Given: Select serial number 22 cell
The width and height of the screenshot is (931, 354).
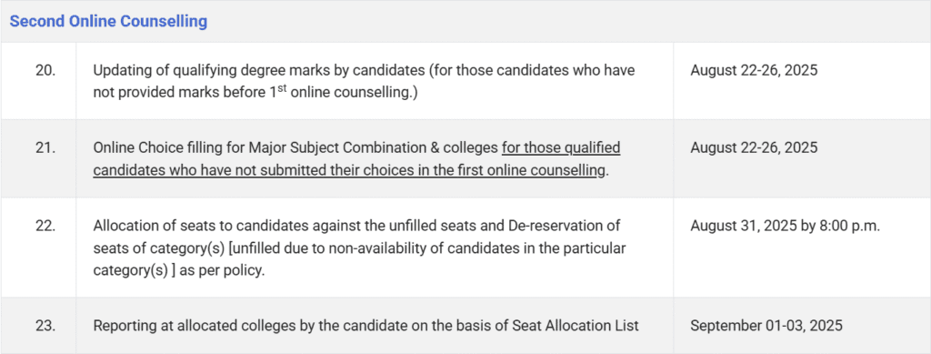Looking at the screenshot, I should [38, 248].
